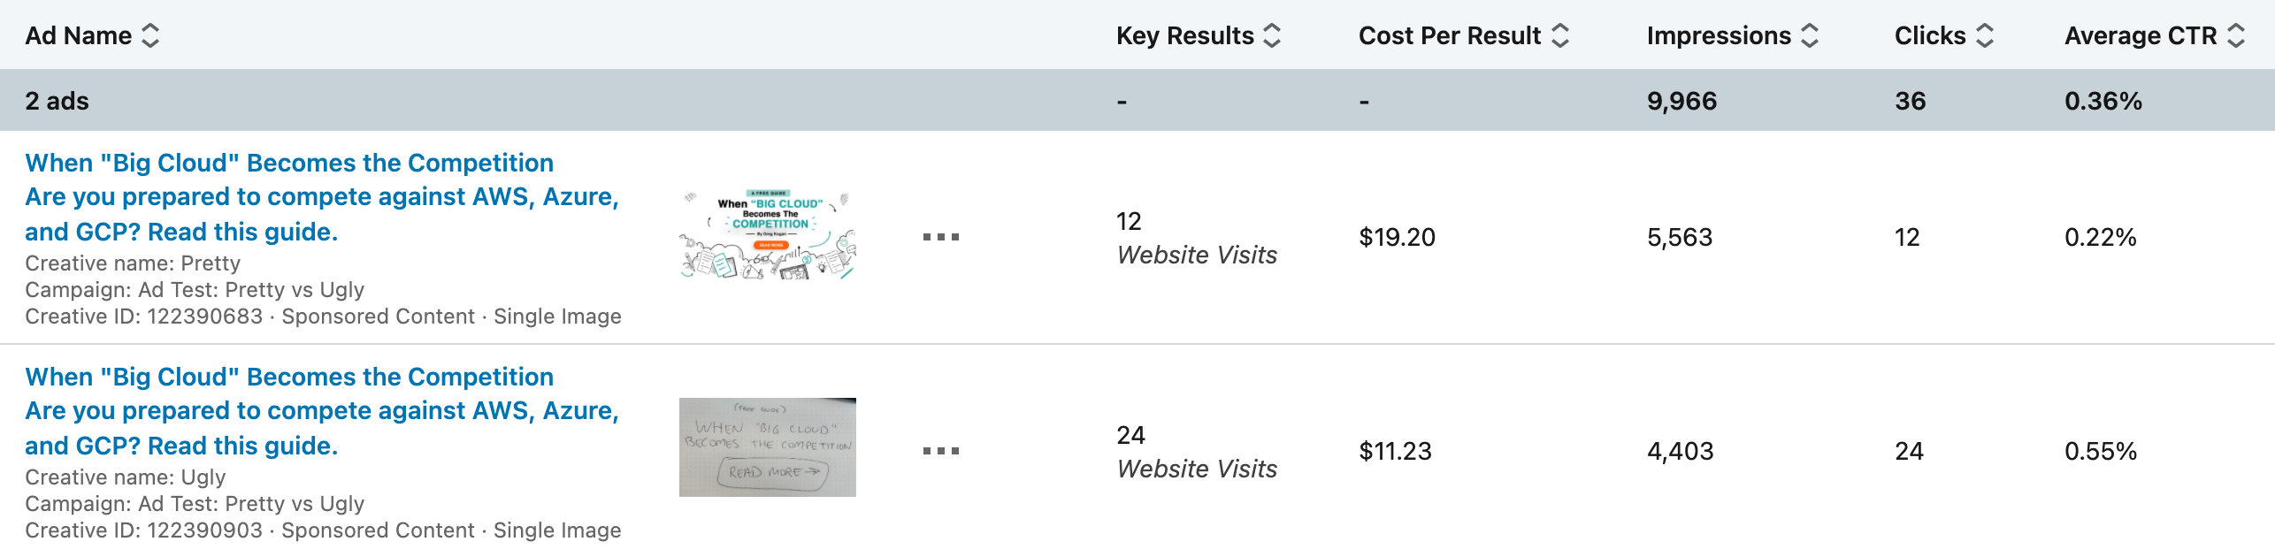Image resolution: width=2275 pixels, height=557 pixels.
Task: View the Pretty ad image thumbnail
Action: tap(767, 234)
